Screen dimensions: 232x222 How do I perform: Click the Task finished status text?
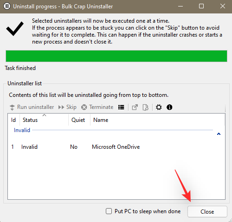(x=20, y=68)
